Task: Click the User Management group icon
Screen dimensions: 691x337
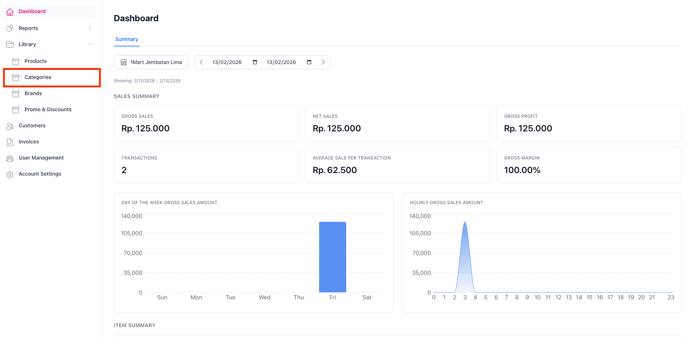Action: tap(10, 158)
